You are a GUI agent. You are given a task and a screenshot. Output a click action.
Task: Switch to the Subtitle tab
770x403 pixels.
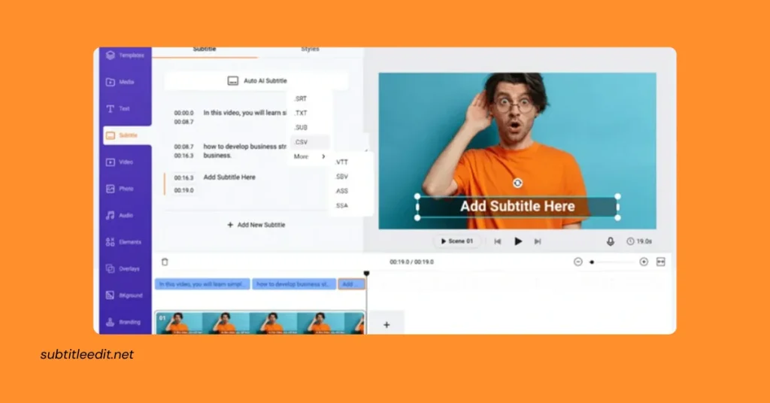(x=205, y=50)
